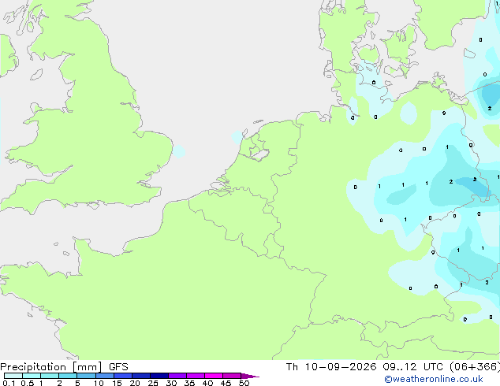Image resolution: width=500 pixels, height=386 pixels.
Task: Click the legend scale label '50'
Action: pyautogui.click(x=244, y=383)
